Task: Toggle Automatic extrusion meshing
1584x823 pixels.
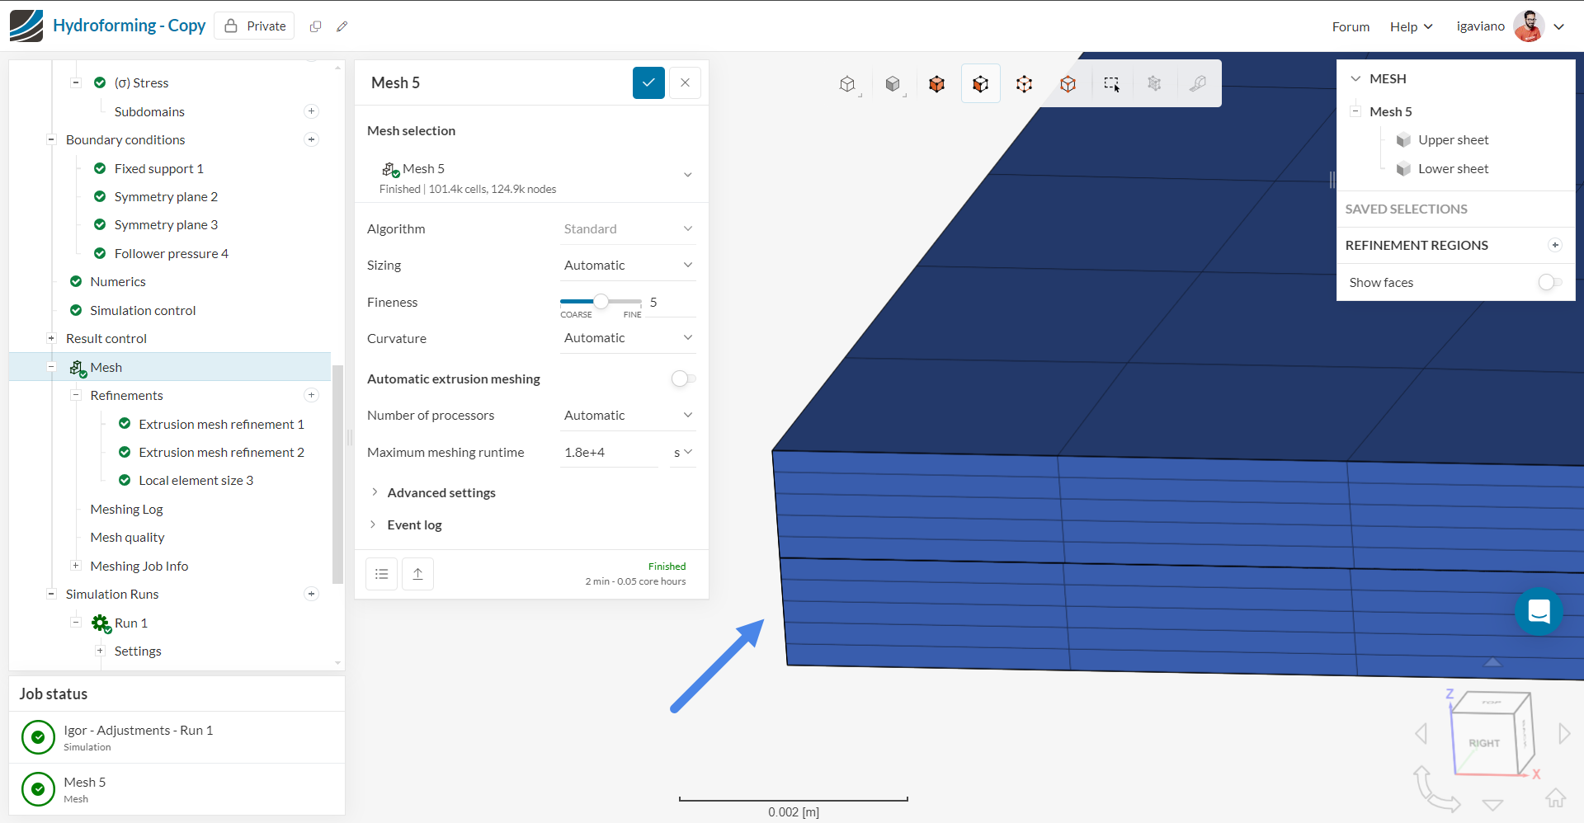Action: pyautogui.click(x=684, y=379)
